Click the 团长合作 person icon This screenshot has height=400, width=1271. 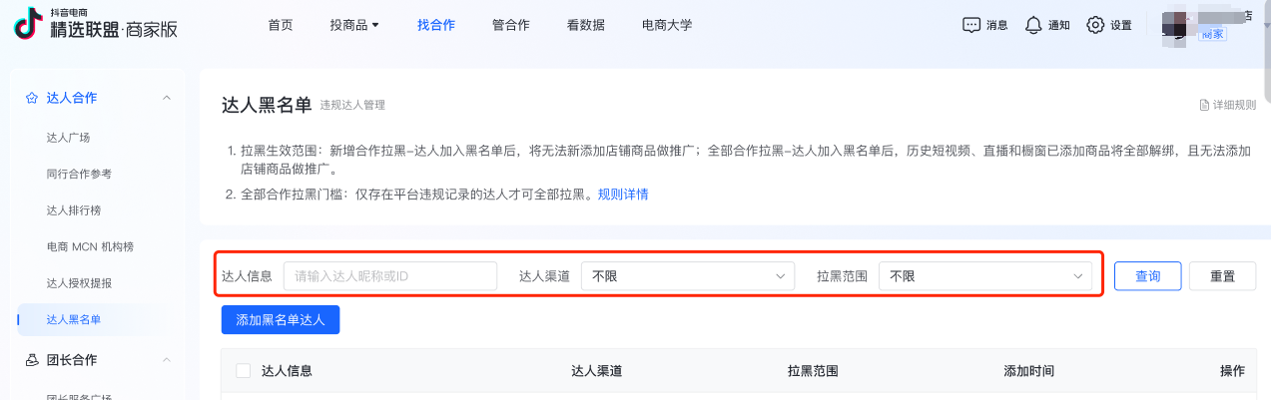click(31, 359)
